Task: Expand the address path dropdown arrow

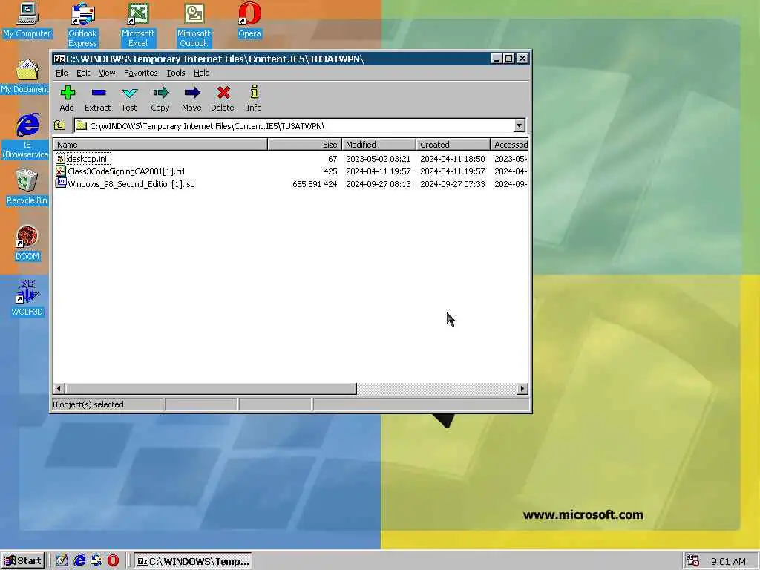Action: [x=519, y=125]
